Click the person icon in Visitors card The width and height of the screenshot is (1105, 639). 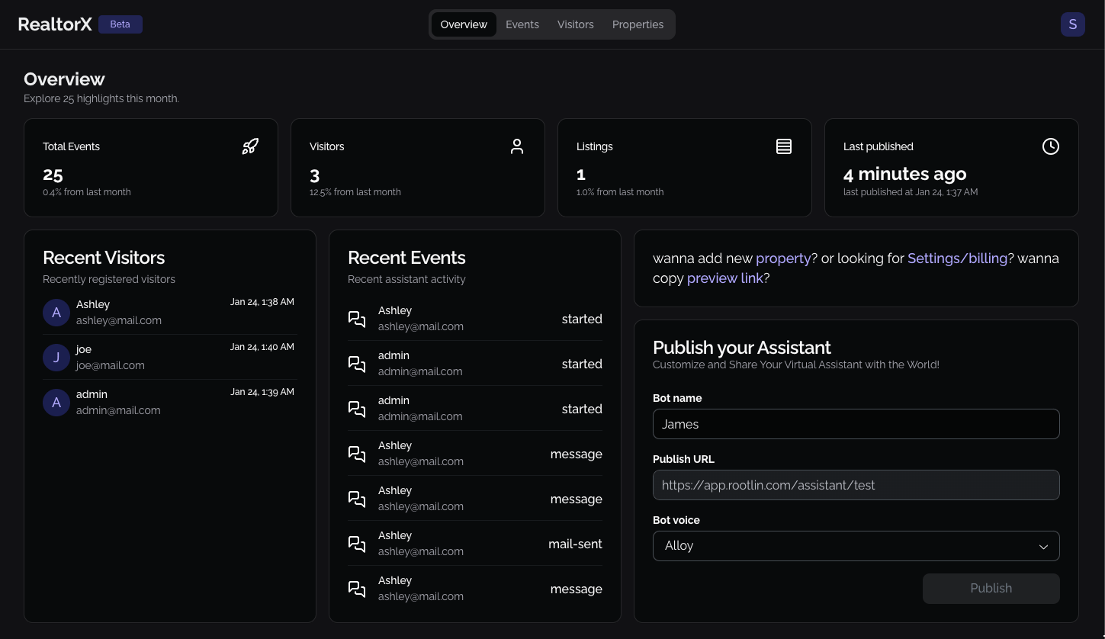517,146
